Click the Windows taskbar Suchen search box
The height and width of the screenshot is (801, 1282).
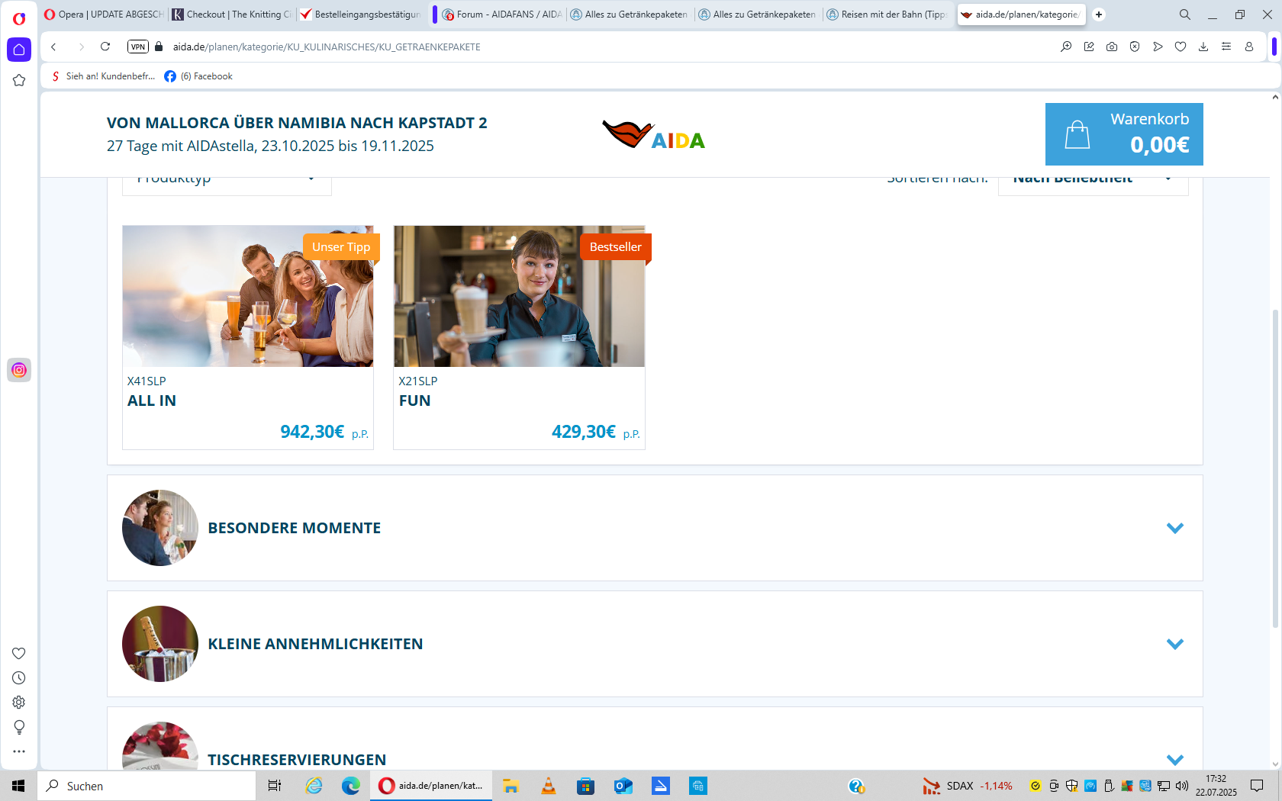147,786
